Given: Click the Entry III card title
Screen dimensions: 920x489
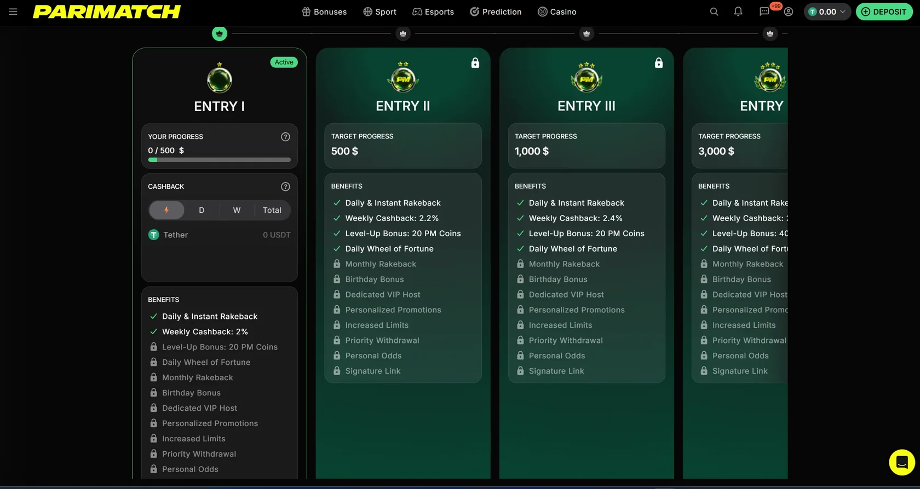Looking at the screenshot, I should [x=586, y=106].
